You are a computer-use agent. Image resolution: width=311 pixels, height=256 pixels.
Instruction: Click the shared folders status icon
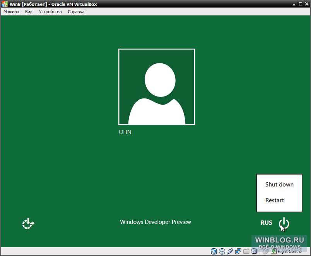(x=246, y=251)
